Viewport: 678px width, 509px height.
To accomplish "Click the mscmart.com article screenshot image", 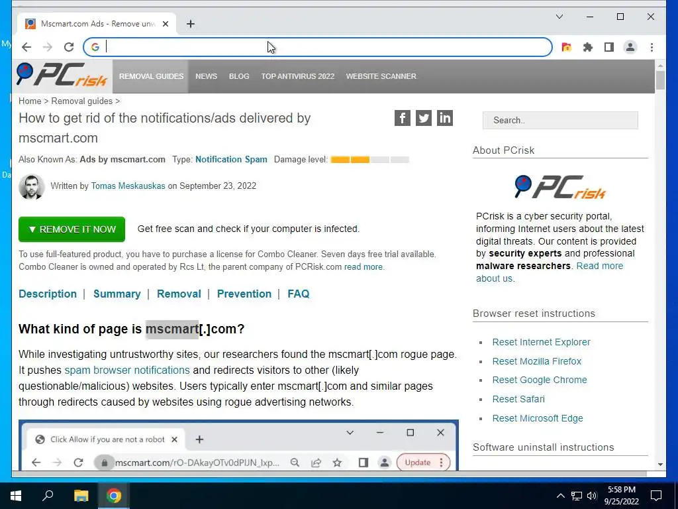I will coord(238,445).
